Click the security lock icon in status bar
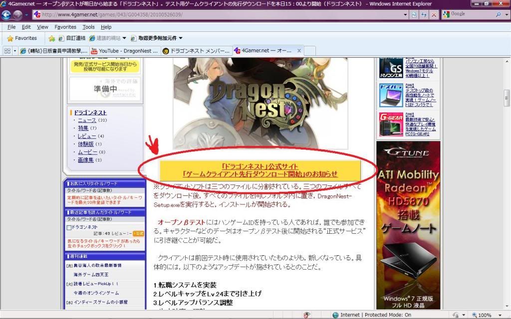The width and height of the screenshot is (511, 319). 456,315
